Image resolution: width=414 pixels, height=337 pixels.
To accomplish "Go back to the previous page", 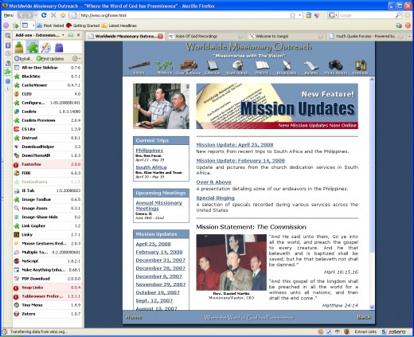I will pos(21,15).
